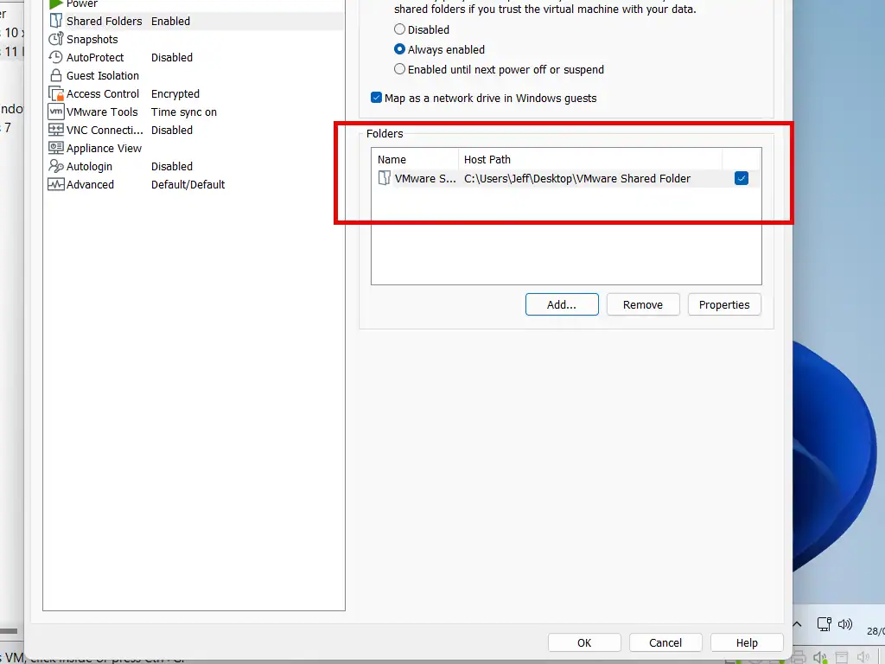Image resolution: width=885 pixels, height=664 pixels.
Task: Select Enabled until next power off option
Action: [x=399, y=69]
